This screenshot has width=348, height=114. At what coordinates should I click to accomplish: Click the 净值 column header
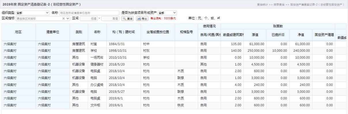click(300, 35)
